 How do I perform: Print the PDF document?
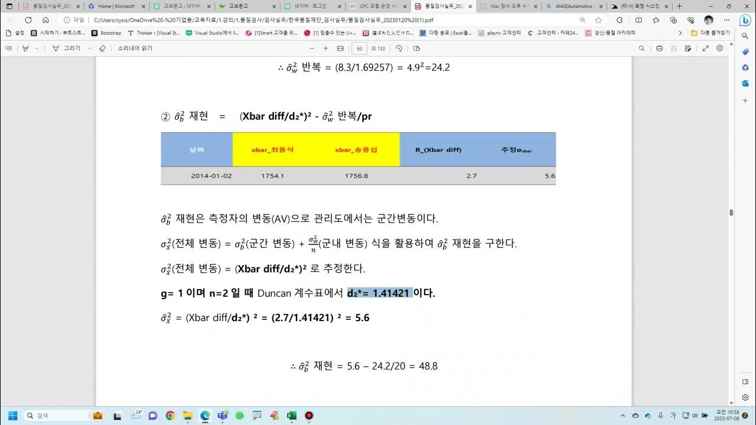(x=659, y=48)
